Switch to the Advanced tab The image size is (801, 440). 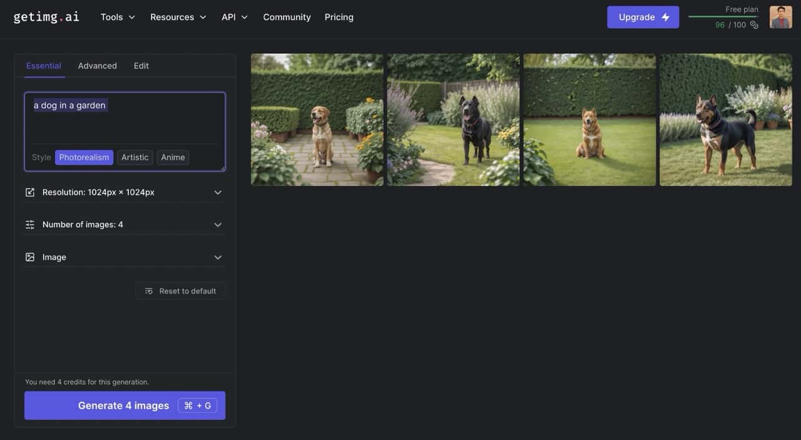pyautogui.click(x=97, y=65)
